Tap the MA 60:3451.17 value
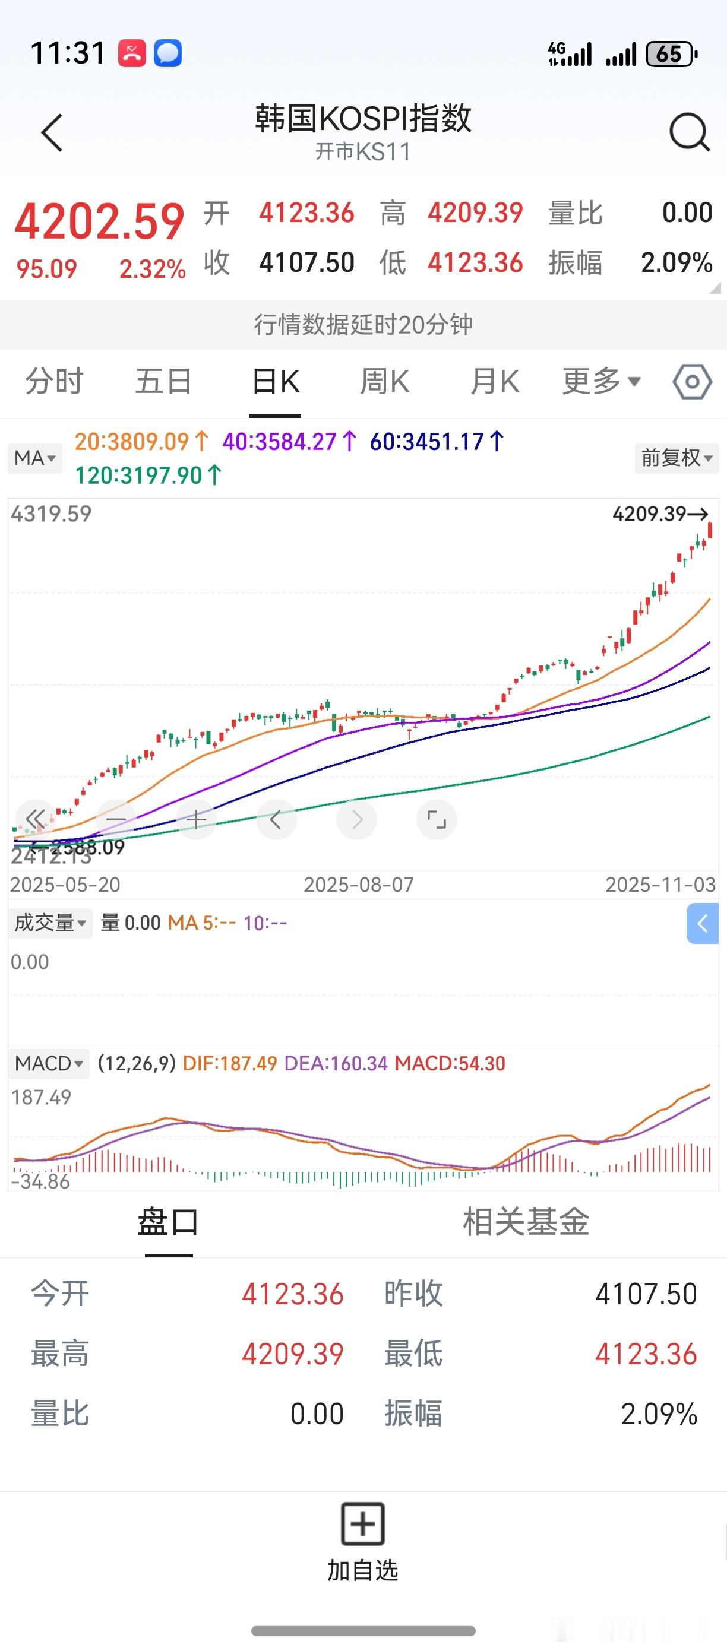Screen dimensions: 727x1648 click(438, 442)
